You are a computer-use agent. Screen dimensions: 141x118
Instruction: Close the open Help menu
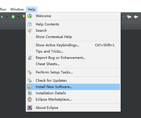[x=31, y=9]
